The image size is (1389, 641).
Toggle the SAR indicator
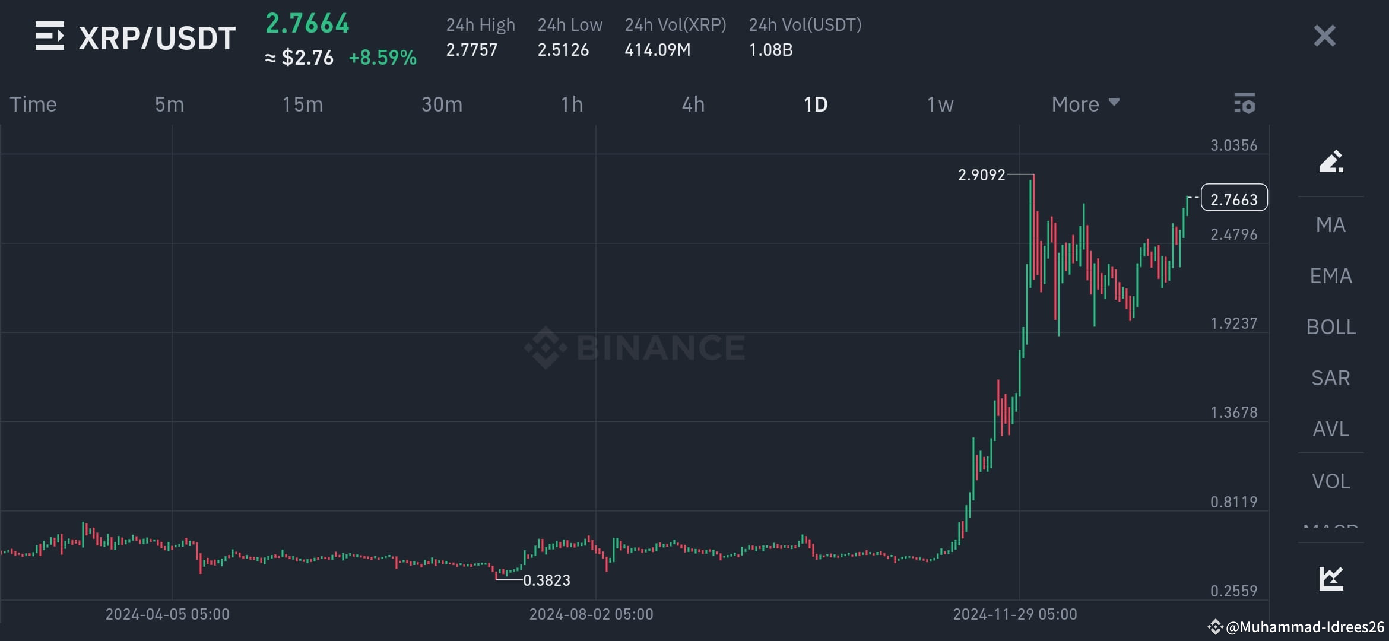coord(1330,377)
